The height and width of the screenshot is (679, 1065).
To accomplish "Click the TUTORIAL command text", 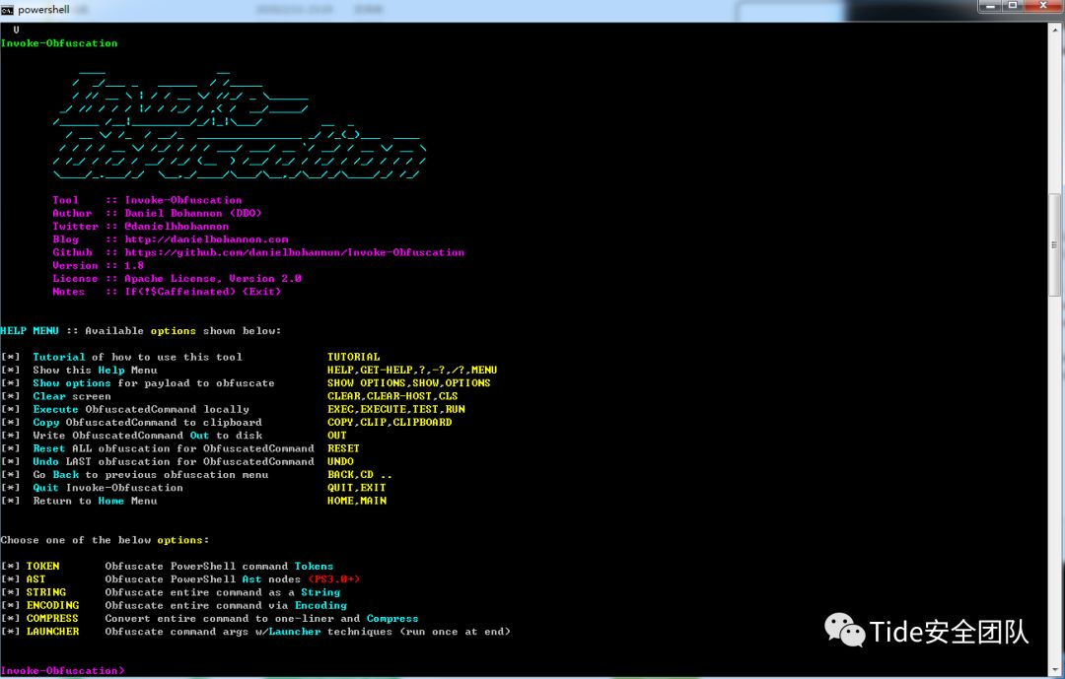I will (x=353, y=357).
